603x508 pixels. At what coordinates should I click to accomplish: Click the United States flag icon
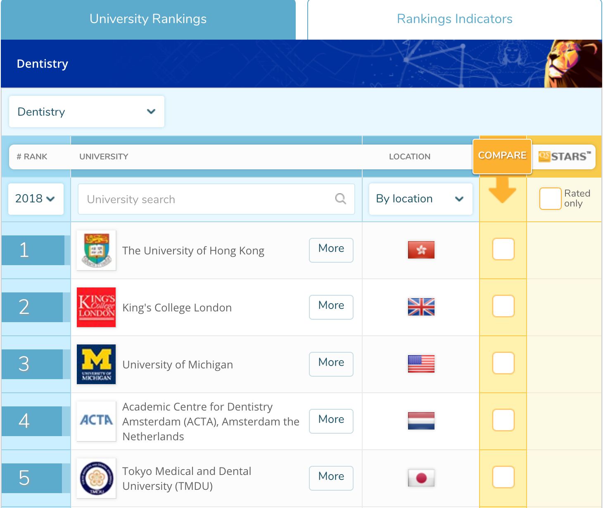(x=421, y=364)
